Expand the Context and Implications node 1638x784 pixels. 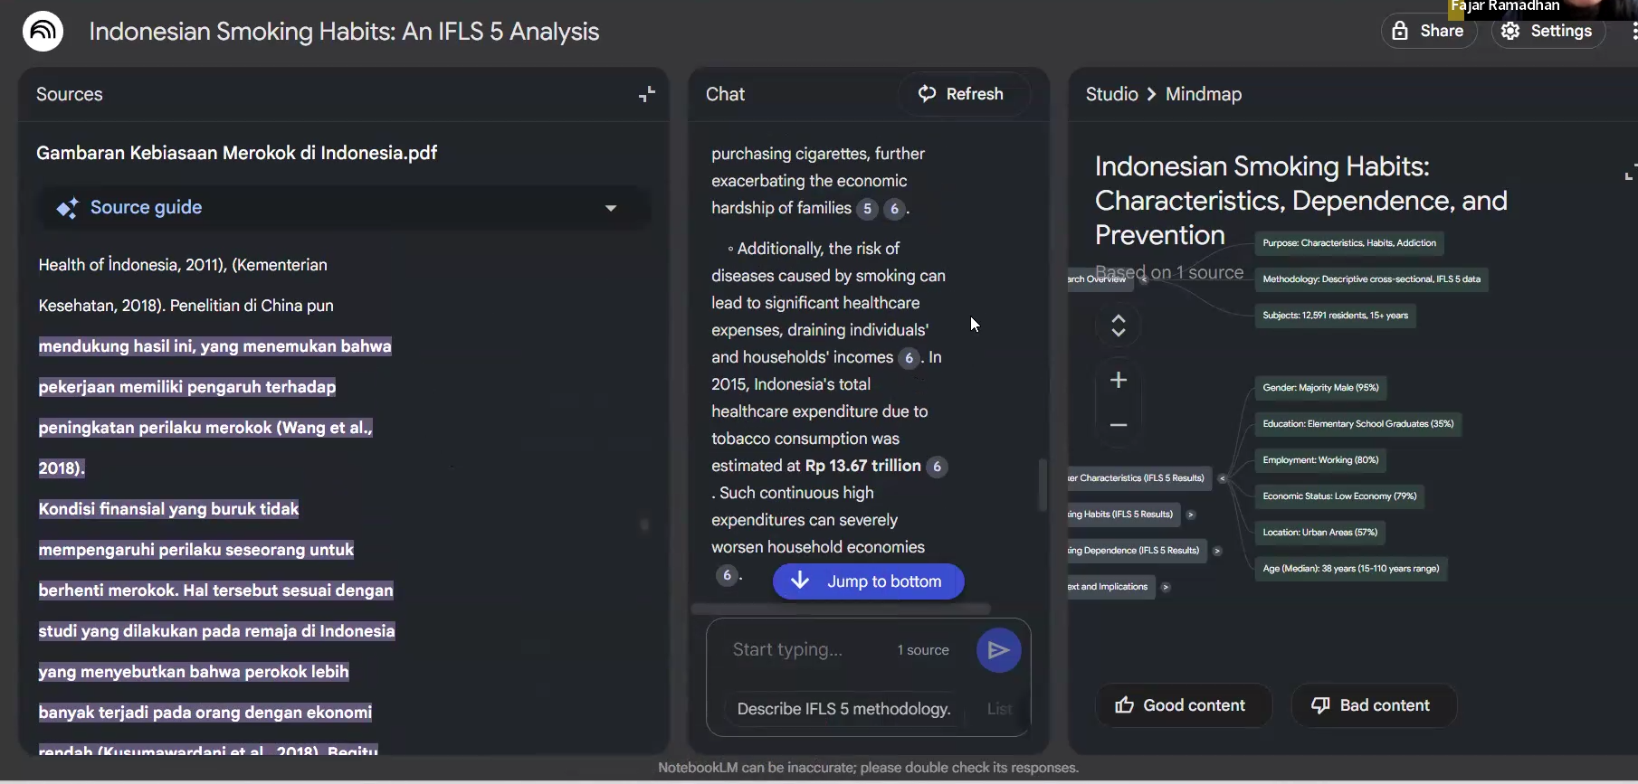click(1166, 587)
